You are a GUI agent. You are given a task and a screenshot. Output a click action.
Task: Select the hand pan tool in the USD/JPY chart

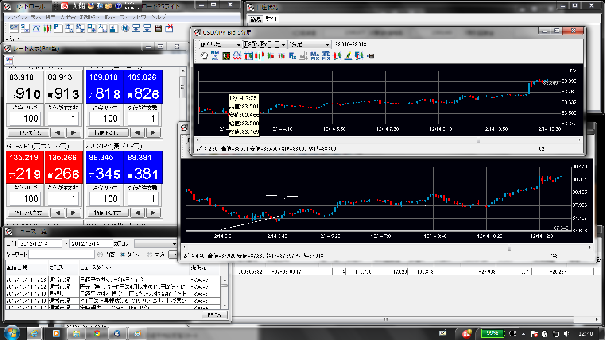pyautogui.click(x=204, y=56)
